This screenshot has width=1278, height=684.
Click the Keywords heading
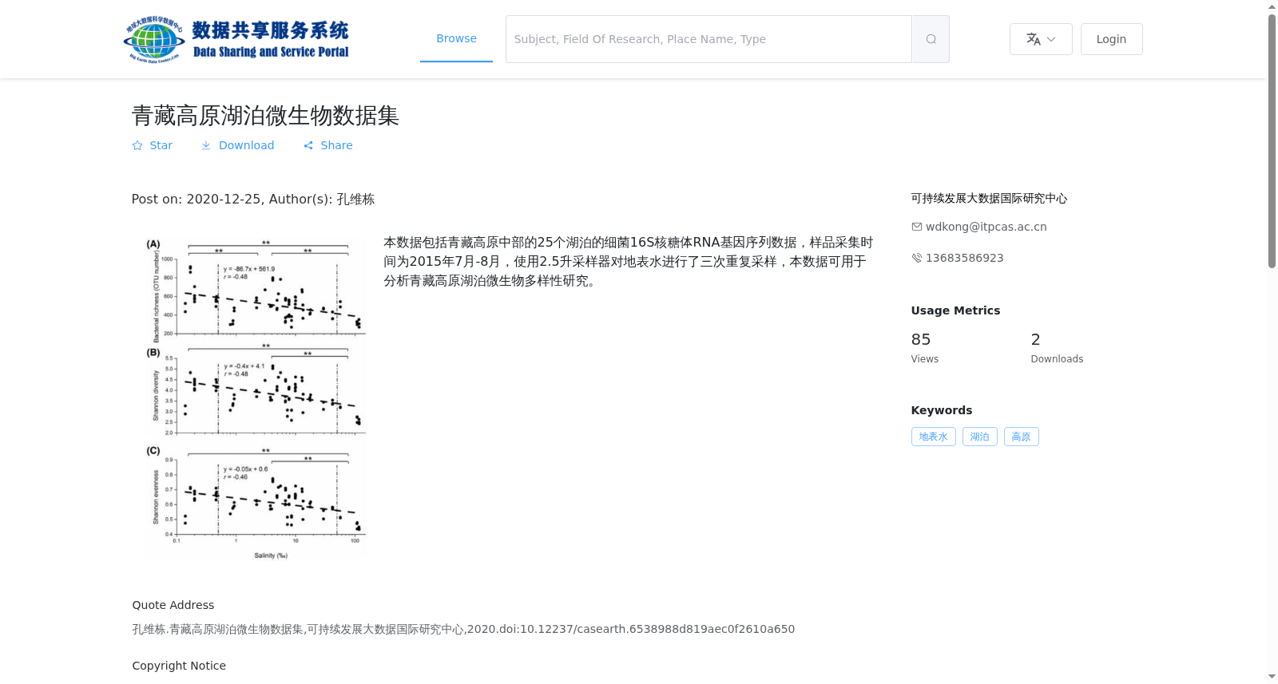coord(942,410)
